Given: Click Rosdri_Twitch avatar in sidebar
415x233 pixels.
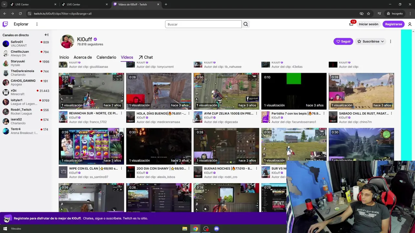Looking at the screenshot, I should [x=6, y=112].
